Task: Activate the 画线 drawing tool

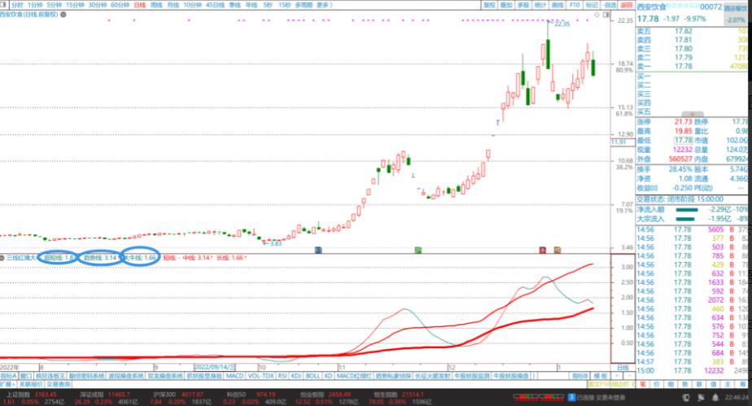Action: pyautogui.click(x=557, y=5)
